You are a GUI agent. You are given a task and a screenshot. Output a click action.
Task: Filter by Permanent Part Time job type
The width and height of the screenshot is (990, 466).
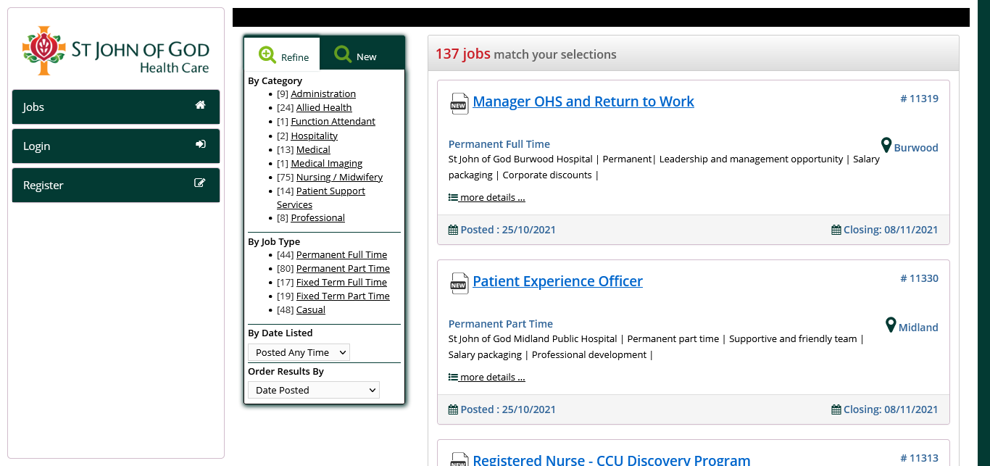click(343, 268)
